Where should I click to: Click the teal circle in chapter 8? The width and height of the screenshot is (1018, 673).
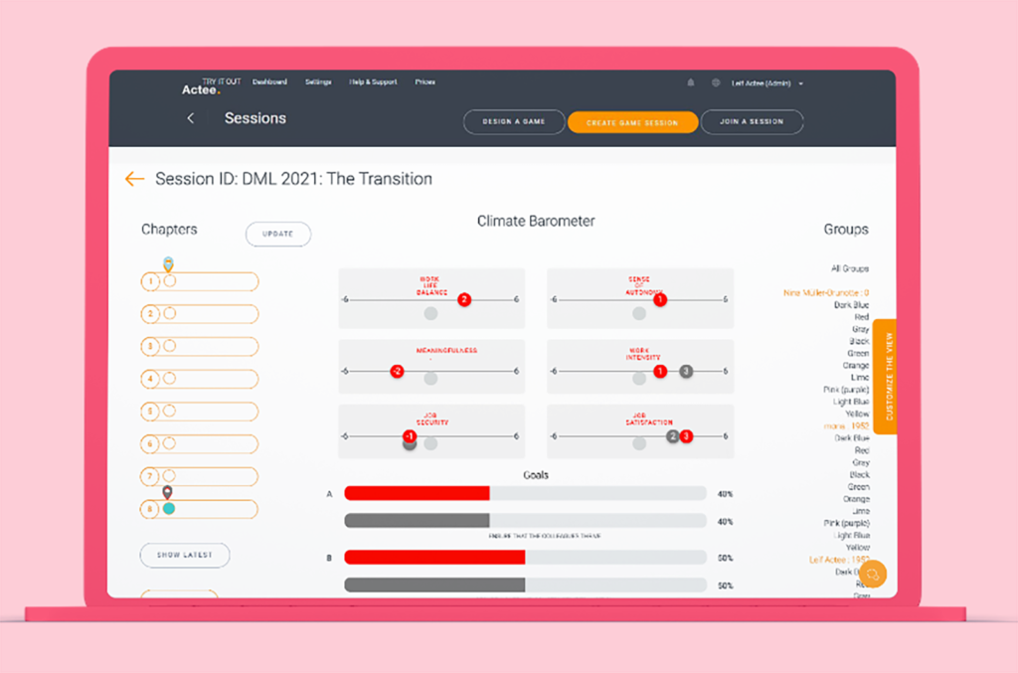tap(169, 508)
